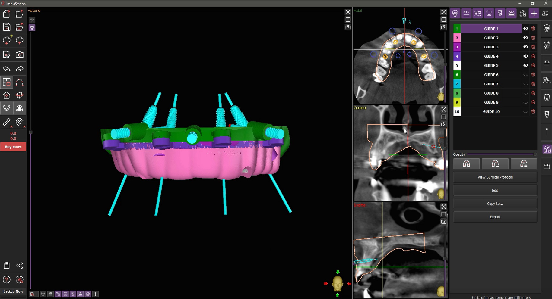552x299 pixels.
Task: Click the Opacity slider track
Action: click(501, 154)
